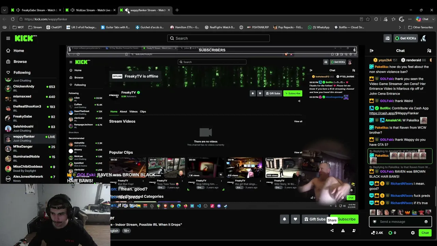The image size is (437, 246).
Task: Open chat settings gear
Action: click(x=413, y=233)
